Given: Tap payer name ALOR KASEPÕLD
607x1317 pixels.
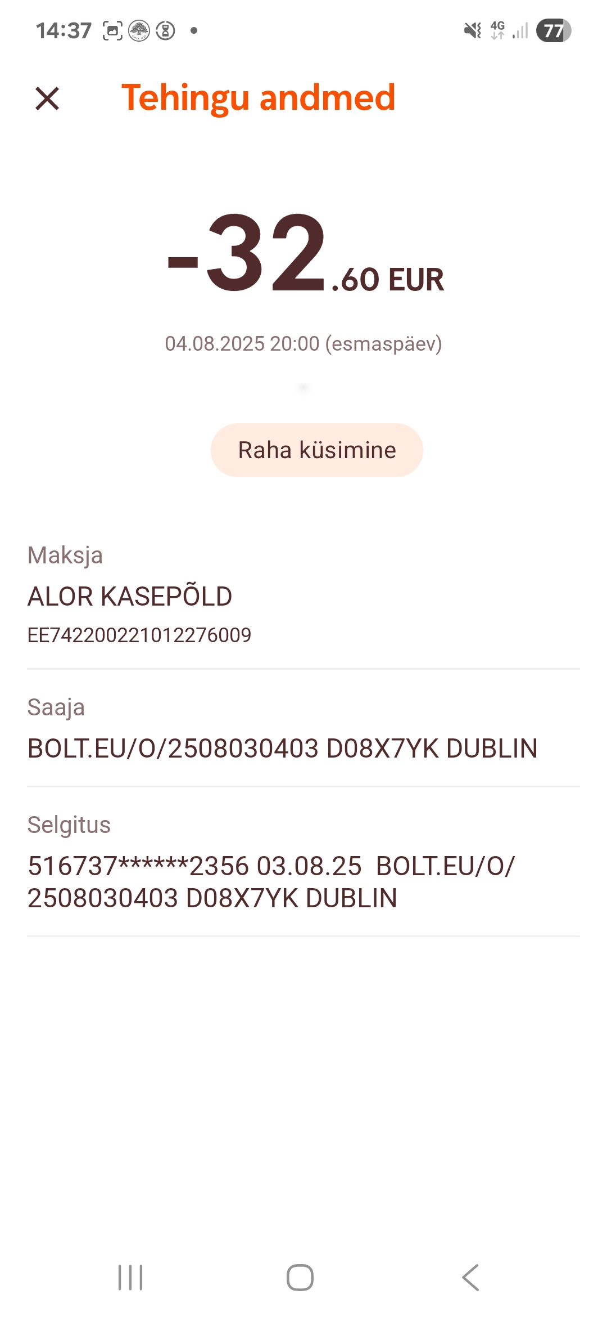Looking at the screenshot, I should click(x=130, y=597).
